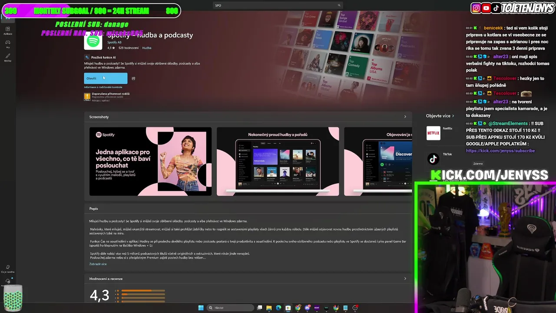Open Microsoft Edge from the taskbar

[x=278, y=308]
